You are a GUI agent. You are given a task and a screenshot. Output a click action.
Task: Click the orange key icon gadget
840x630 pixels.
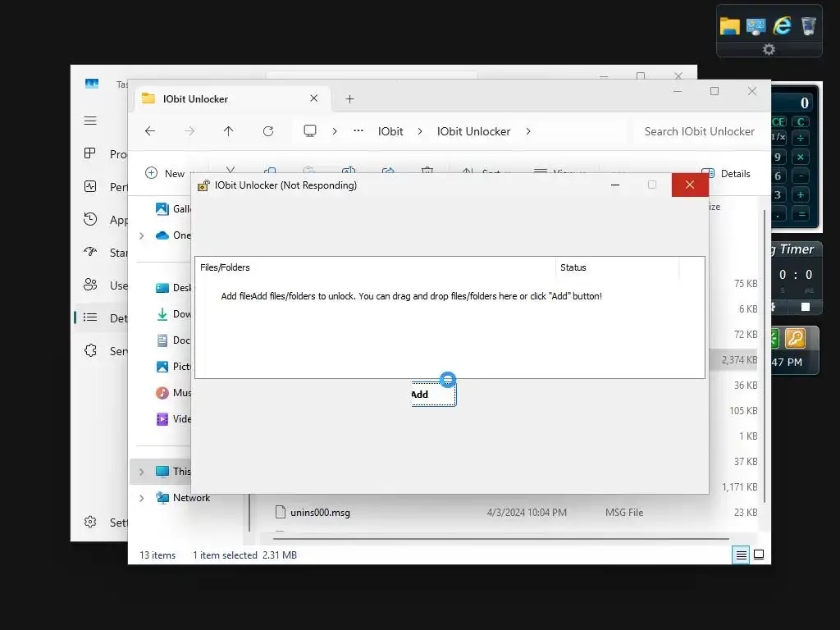795,339
